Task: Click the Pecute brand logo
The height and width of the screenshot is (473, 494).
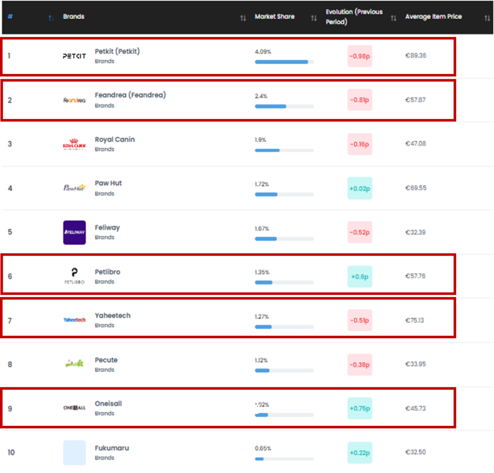Action: pyautogui.click(x=74, y=364)
